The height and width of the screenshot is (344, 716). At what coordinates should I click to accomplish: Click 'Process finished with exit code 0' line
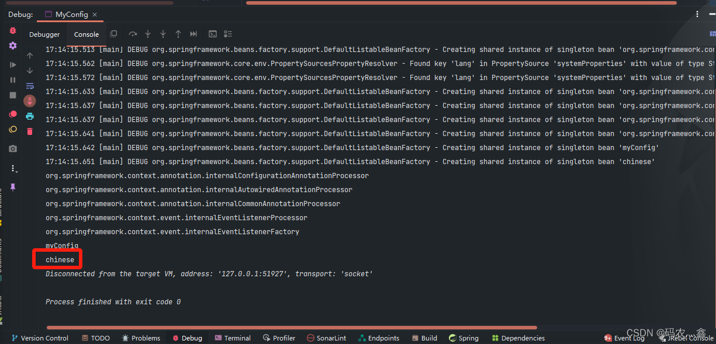click(x=113, y=302)
